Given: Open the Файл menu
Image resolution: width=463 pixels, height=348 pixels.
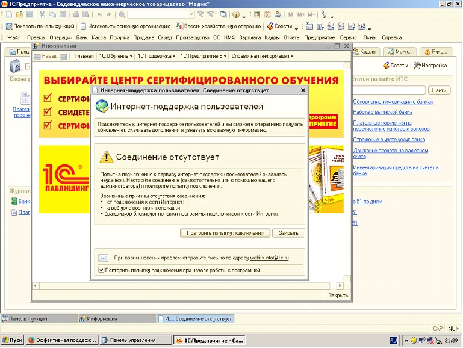Looking at the screenshot, I should pos(14,37).
